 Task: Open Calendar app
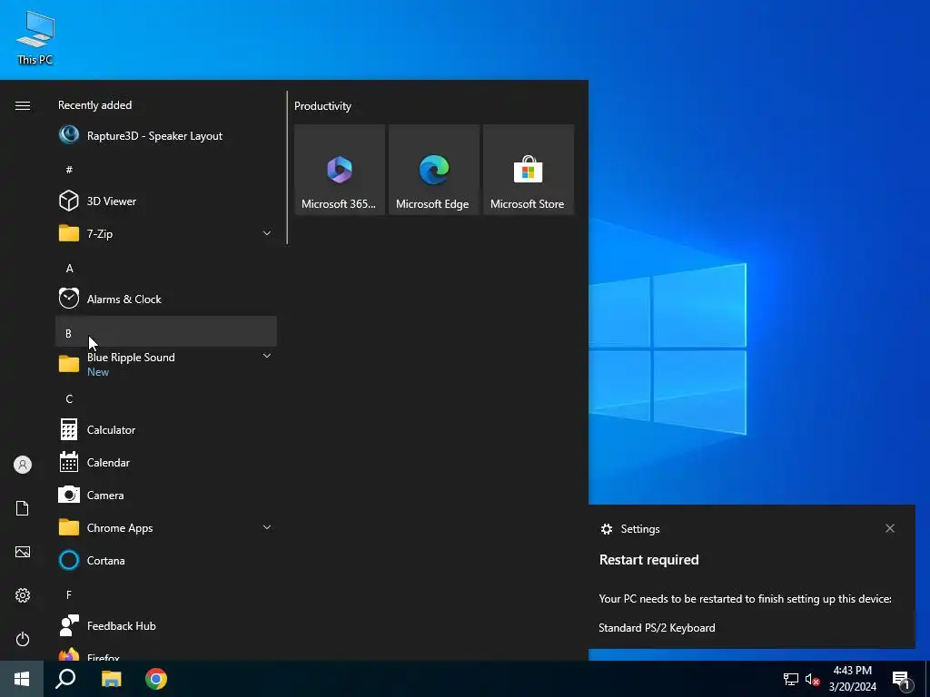click(166, 462)
